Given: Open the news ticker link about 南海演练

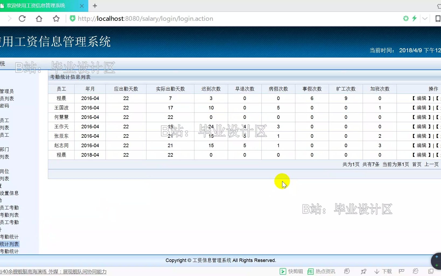Looking at the screenshot, I should tap(53, 272).
